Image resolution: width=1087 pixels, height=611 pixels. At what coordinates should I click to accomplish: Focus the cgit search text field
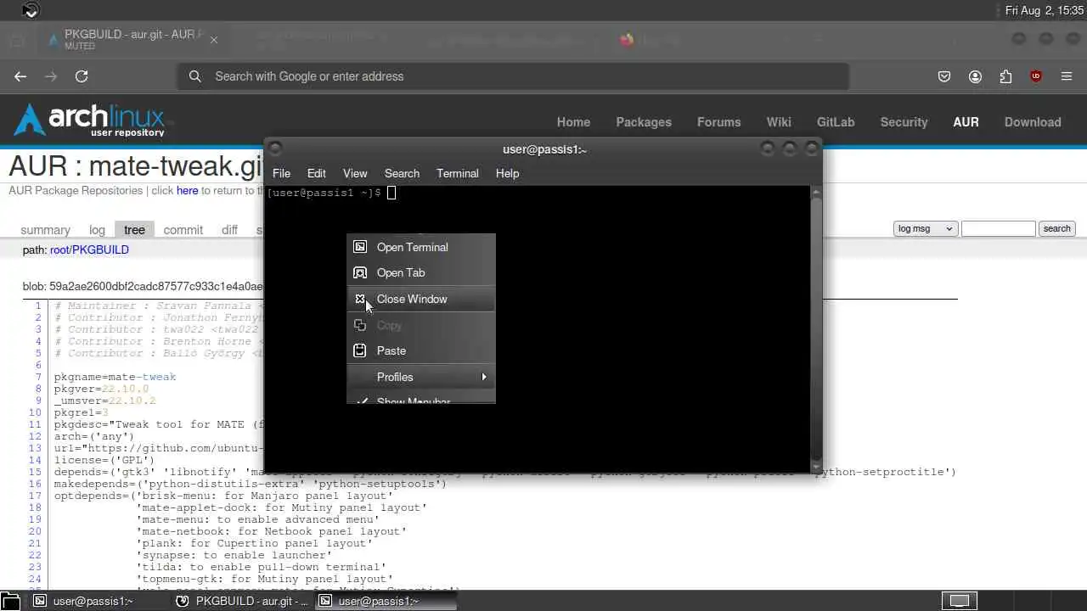[998, 228]
